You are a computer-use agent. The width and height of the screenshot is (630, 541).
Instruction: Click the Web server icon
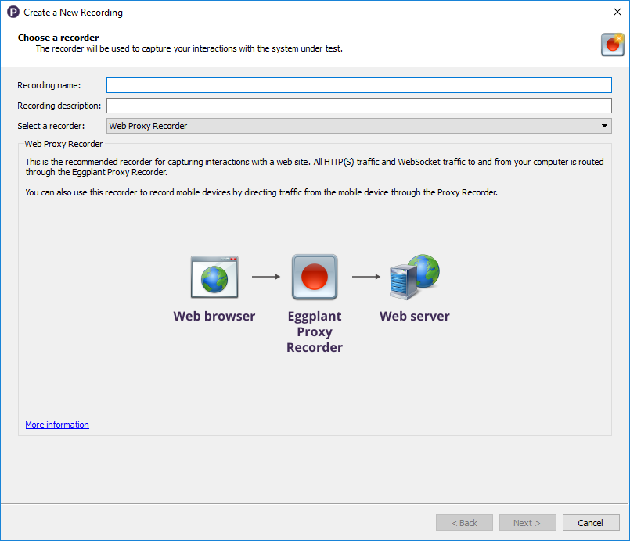point(415,277)
